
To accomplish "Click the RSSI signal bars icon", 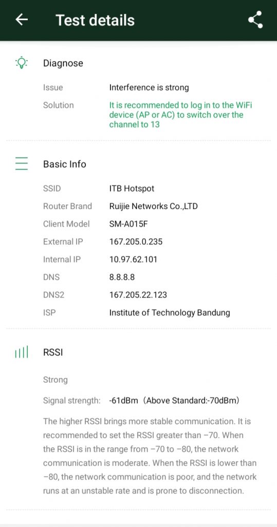I will pos(22,352).
